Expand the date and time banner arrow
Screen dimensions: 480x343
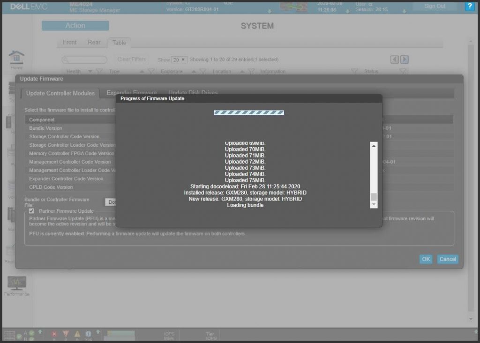(347, 11)
